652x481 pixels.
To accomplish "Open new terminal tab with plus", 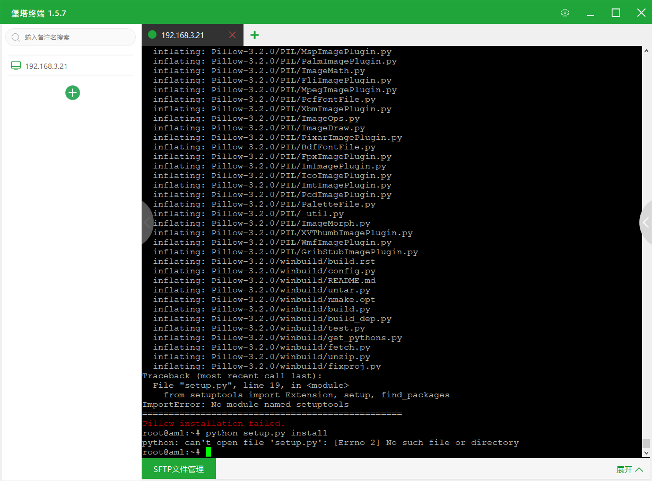I will 255,35.
